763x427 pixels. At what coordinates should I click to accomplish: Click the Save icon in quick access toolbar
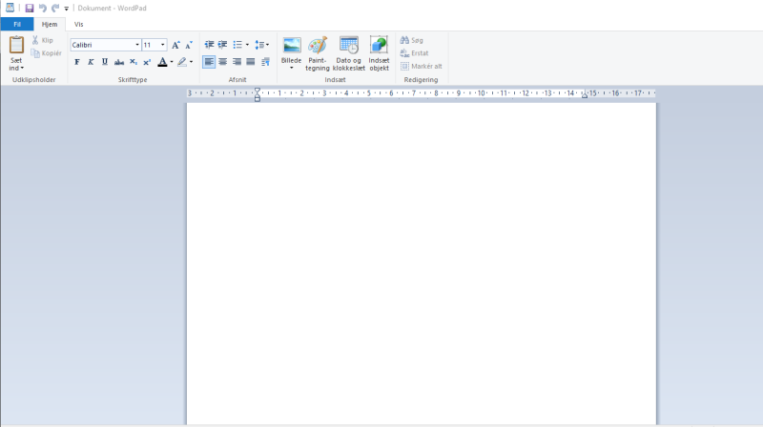[30, 8]
